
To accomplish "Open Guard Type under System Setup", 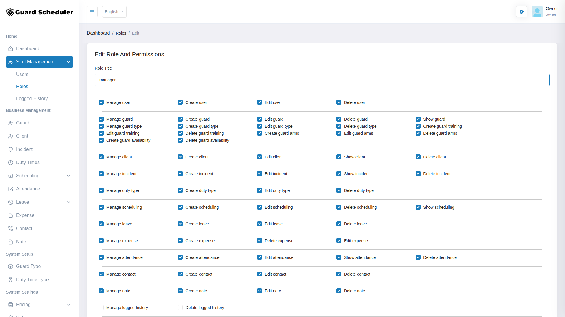I will click(x=28, y=267).
